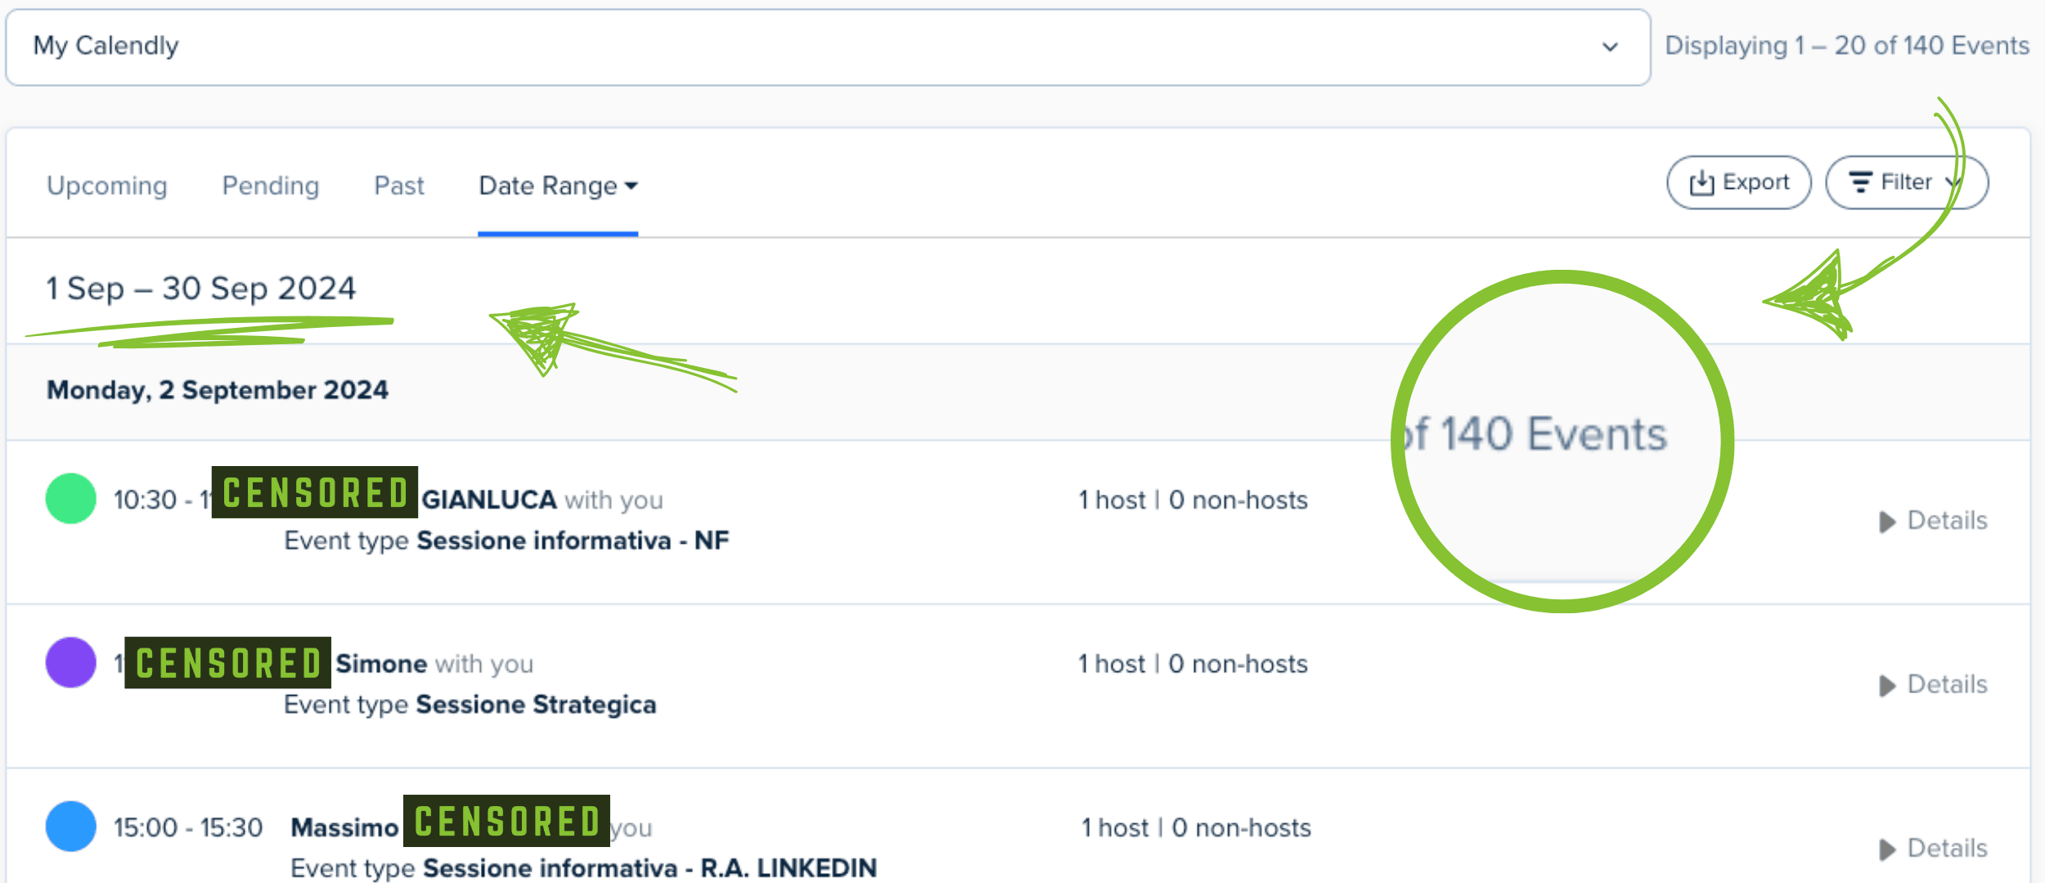Click the Export button

1739,182
